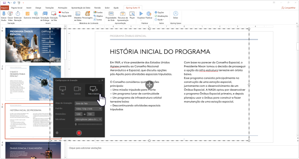Image resolution: width=299 pixels, height=159 pixels.
Task: Click the Undo arrow
Action: coord(9,3)
